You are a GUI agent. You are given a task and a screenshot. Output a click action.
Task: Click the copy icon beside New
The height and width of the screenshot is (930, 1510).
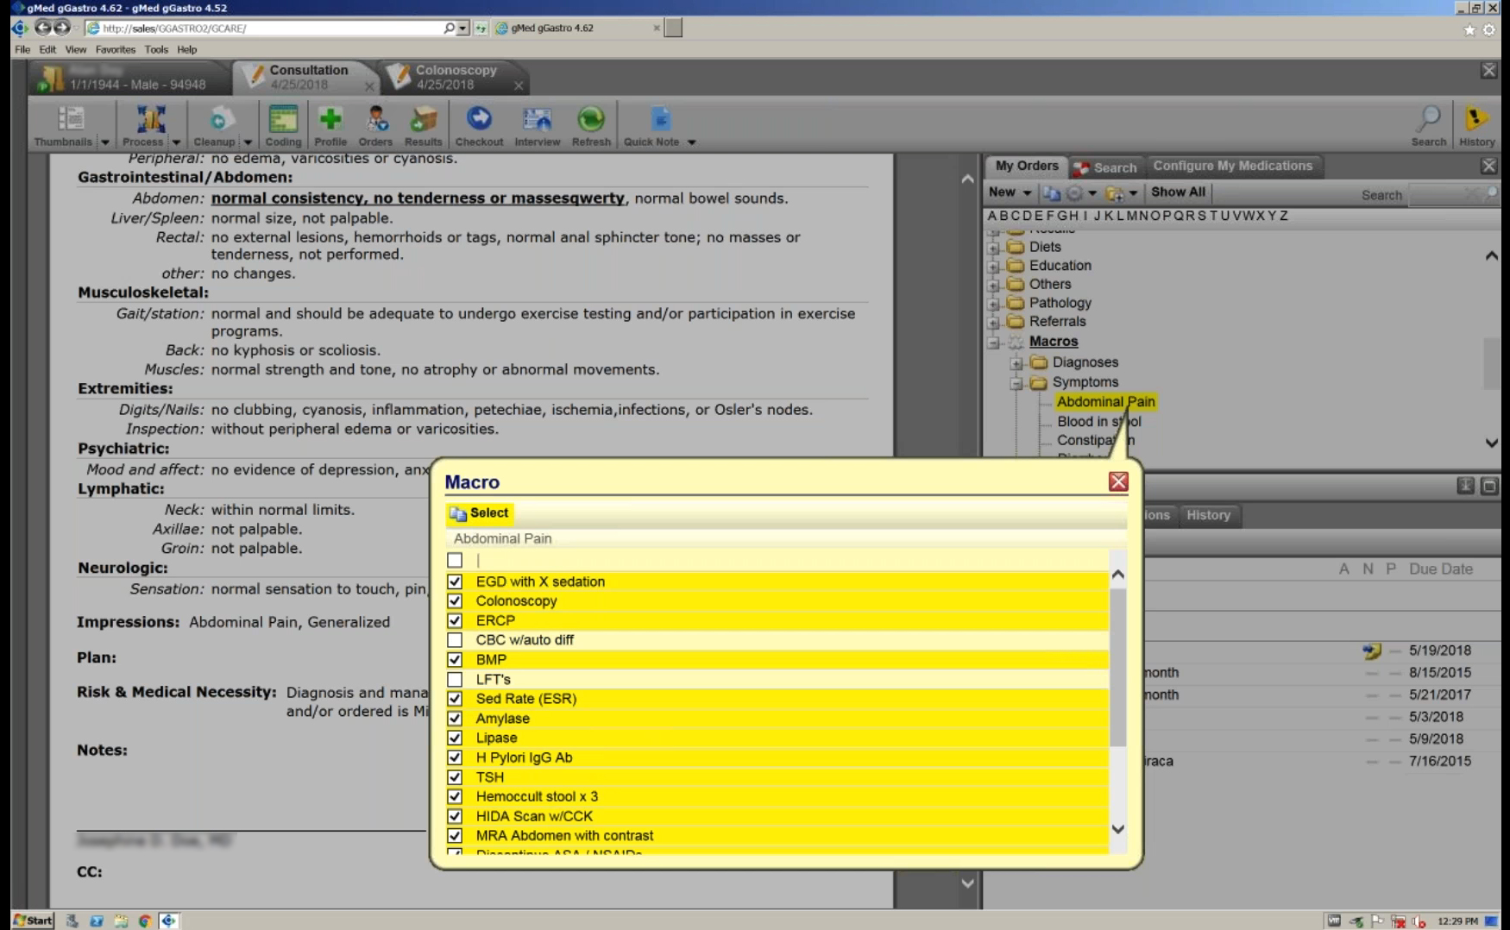[x=1051, y=193]
